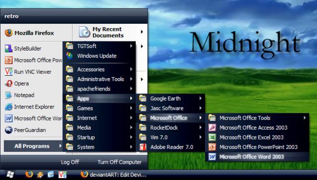317x180 pixels.
Task: Launch Microsoft Office Word 2003
Action: [257, 157]
